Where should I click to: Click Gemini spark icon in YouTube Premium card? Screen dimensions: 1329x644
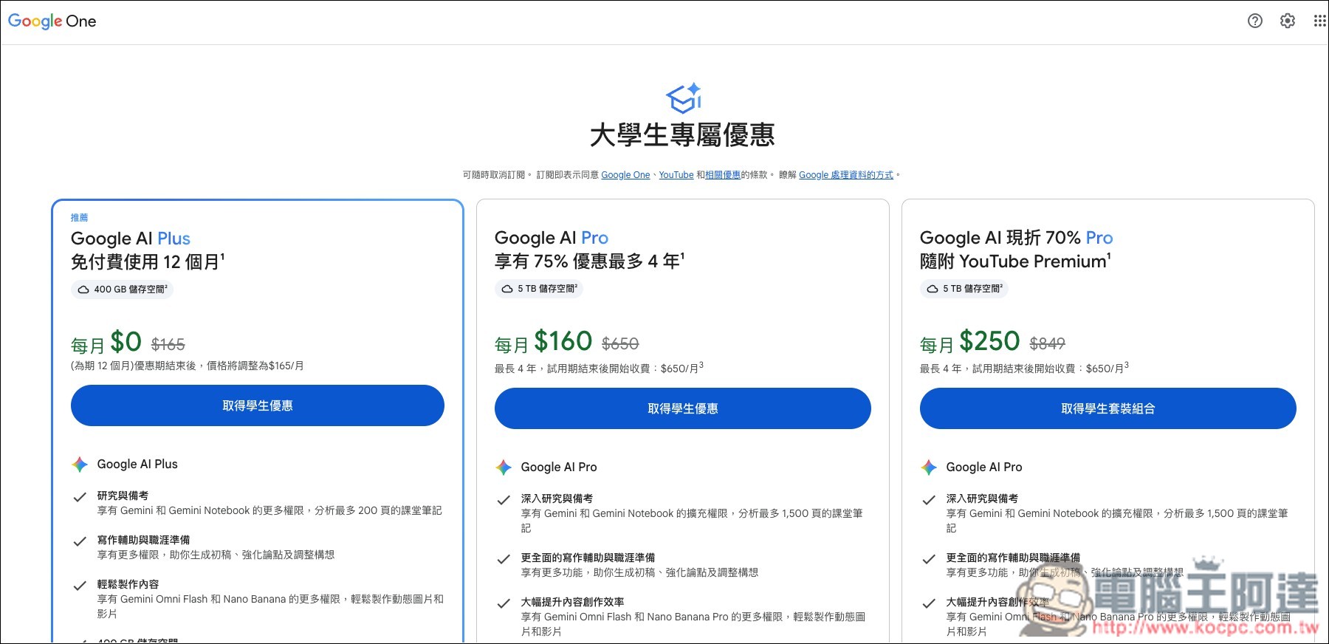[x=929, y=467]
